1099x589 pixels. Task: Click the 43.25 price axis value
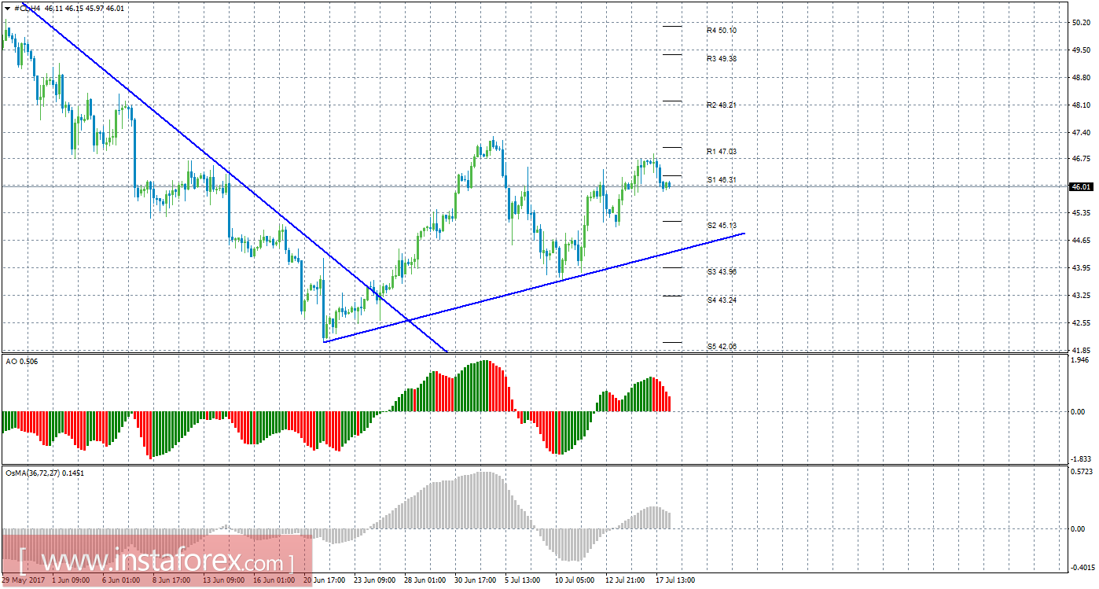point(1080,296)
